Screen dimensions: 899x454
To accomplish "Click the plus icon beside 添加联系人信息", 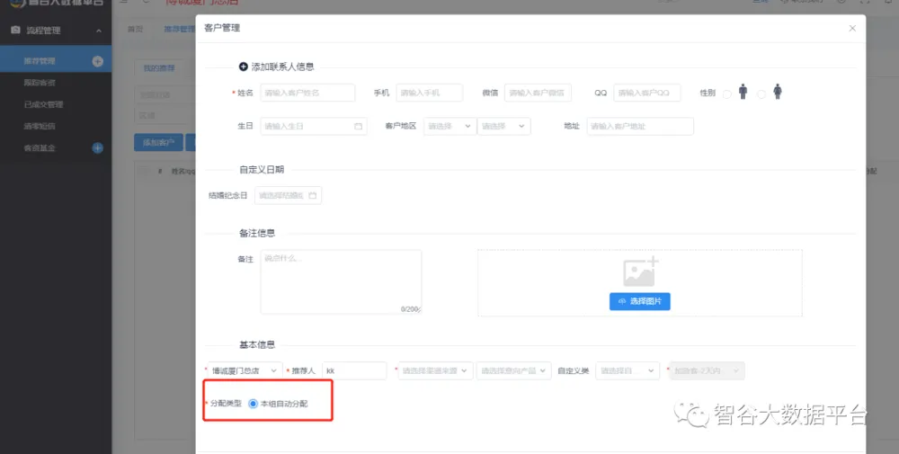I will click(x=243, y=67).
